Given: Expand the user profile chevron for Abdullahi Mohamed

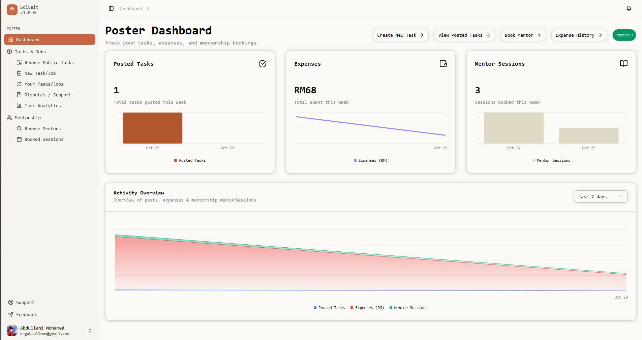Looking at the screenshot, I should (90, 331).
